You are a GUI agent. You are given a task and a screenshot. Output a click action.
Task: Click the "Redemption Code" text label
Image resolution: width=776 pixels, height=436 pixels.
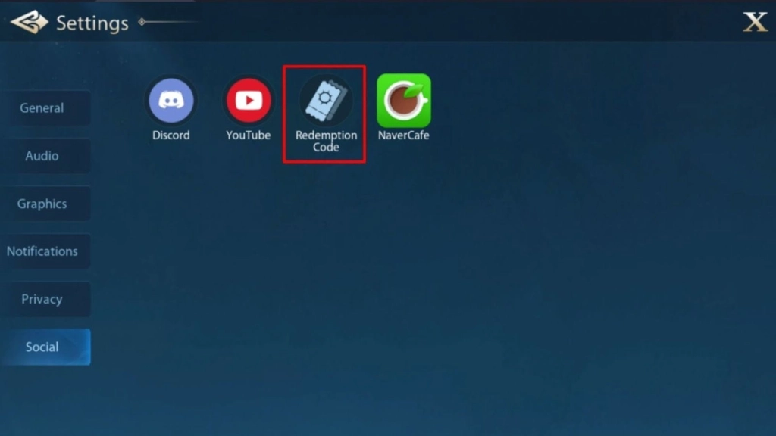326,141
